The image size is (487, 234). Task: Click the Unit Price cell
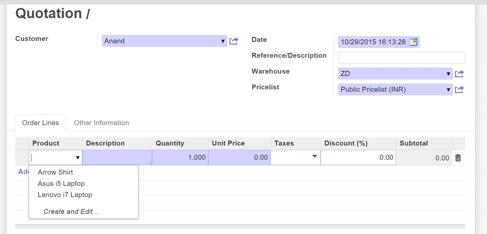click(239, 157)
